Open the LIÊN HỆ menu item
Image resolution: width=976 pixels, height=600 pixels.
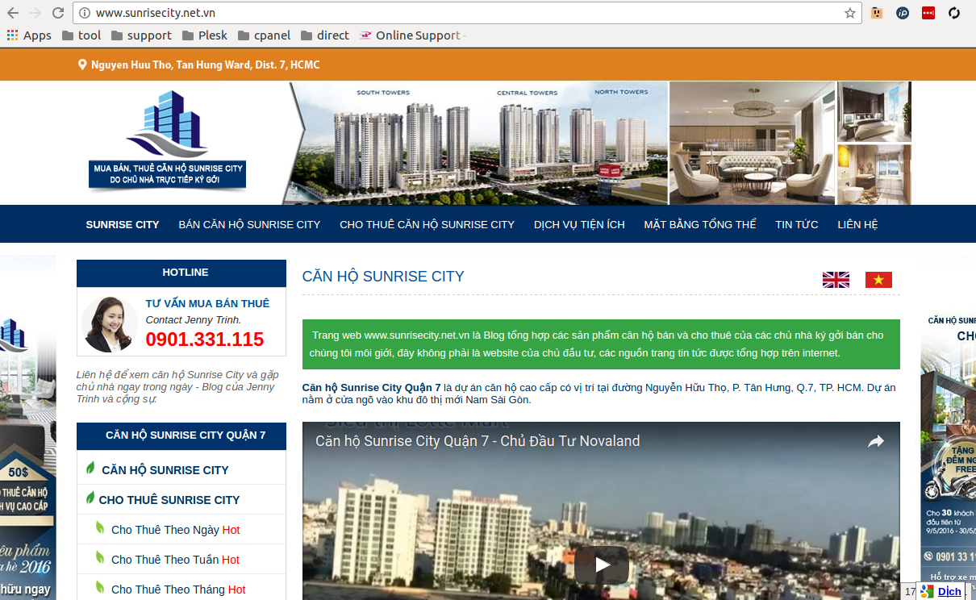click(857, 224)
